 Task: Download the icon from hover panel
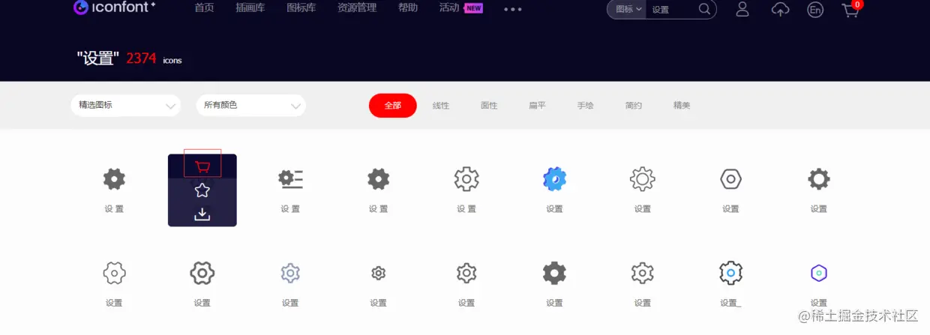click(x=202, y=214)
